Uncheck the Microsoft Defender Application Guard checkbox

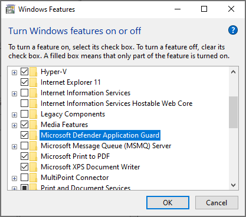24,135
